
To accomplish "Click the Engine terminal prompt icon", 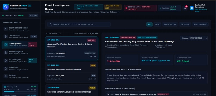I will (x=160, y=8).
